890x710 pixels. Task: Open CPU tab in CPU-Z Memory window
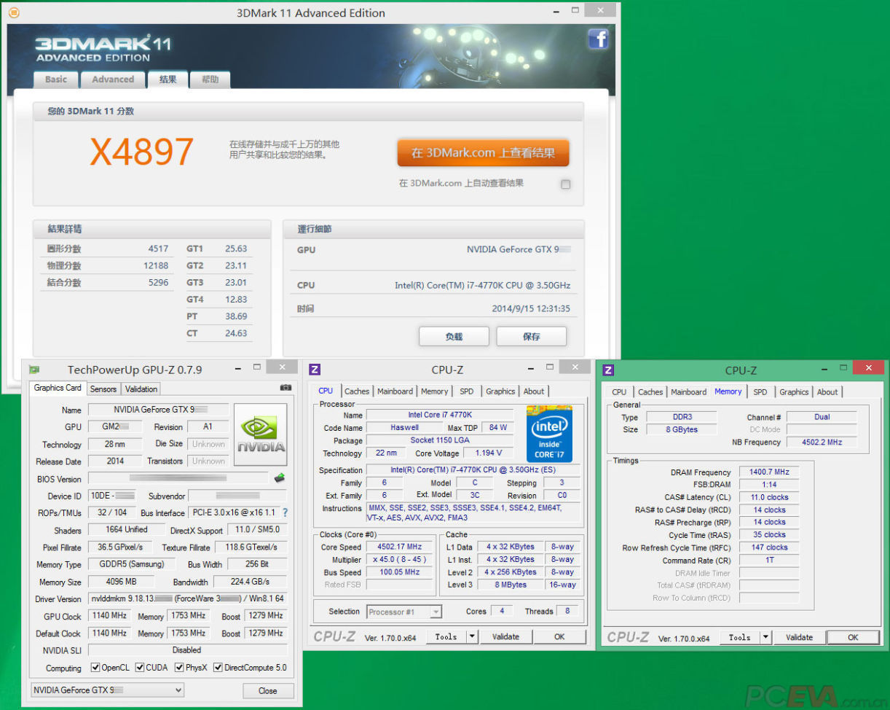point(619,392)
